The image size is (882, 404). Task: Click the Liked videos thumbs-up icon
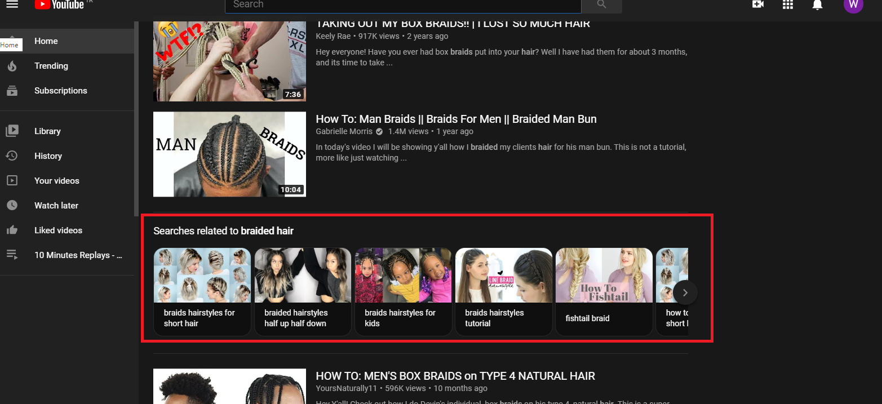12,230
